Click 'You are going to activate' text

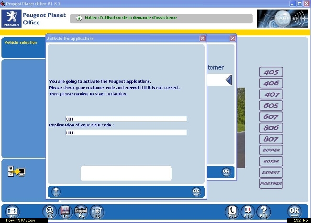point(100,81)
